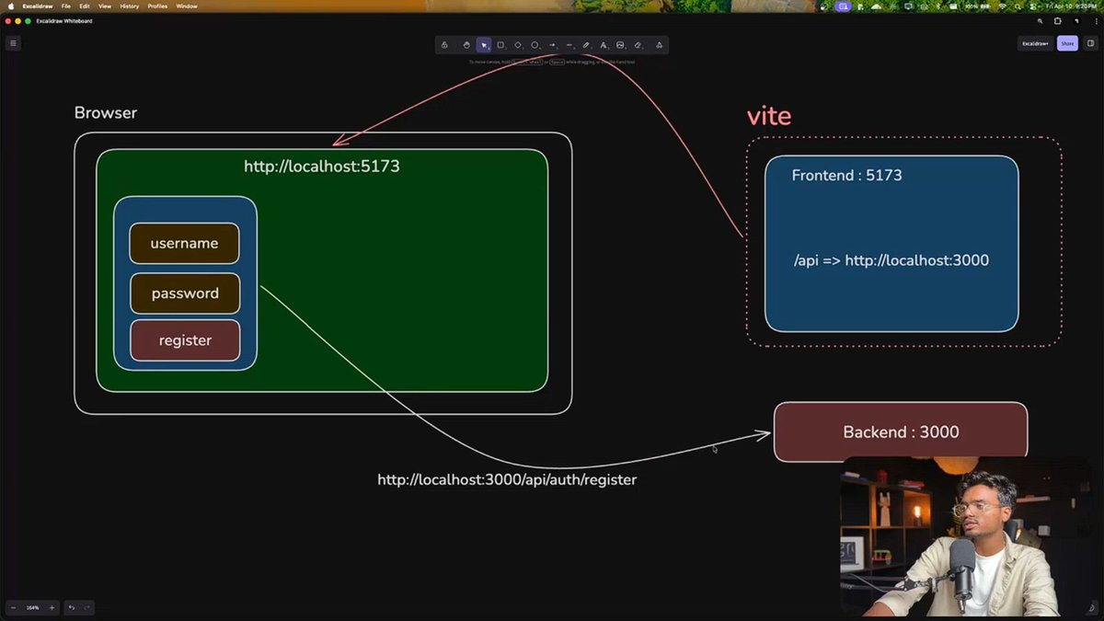Open the extensions puzzle icon
Image resolution: width=1104 pixels, height=621 pixels.
pyautogui.click(x=1058, y=20)
